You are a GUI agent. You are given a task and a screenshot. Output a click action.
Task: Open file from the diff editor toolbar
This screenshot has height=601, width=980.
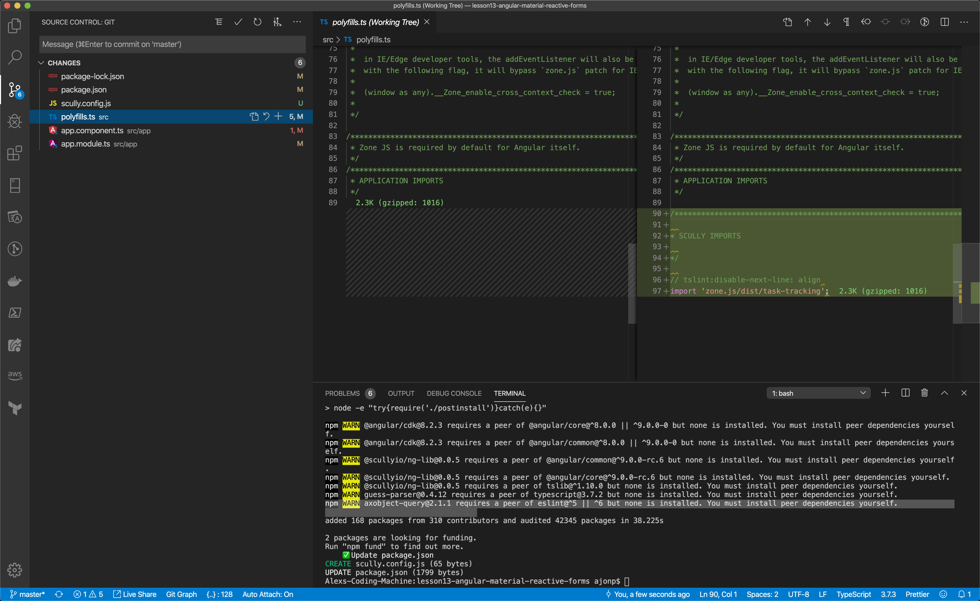pos(788,22)
